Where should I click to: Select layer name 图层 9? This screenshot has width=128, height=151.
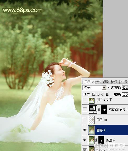[101, 130]
